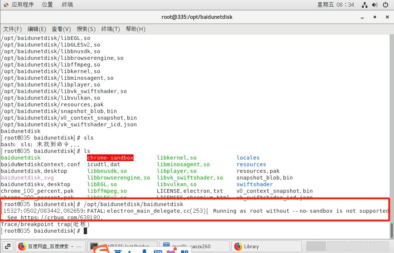Click green libvk_swiftshader.so in ls output
Screen dimensions: 394x253
coord(190,178)
